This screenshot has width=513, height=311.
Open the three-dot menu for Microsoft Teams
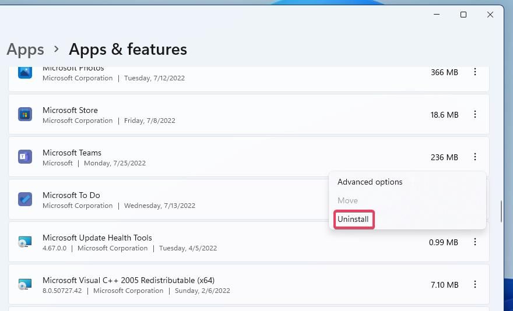point(475,157)
